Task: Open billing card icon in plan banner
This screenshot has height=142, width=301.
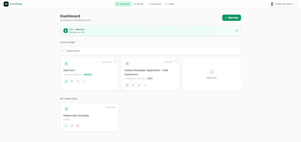Action: coord(236,31)
